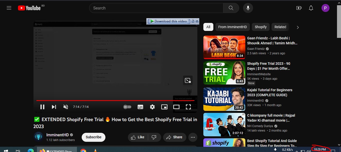
Task: Open Shopify Free Trial 2023 thumbnail
Action: tap(224, 73)
